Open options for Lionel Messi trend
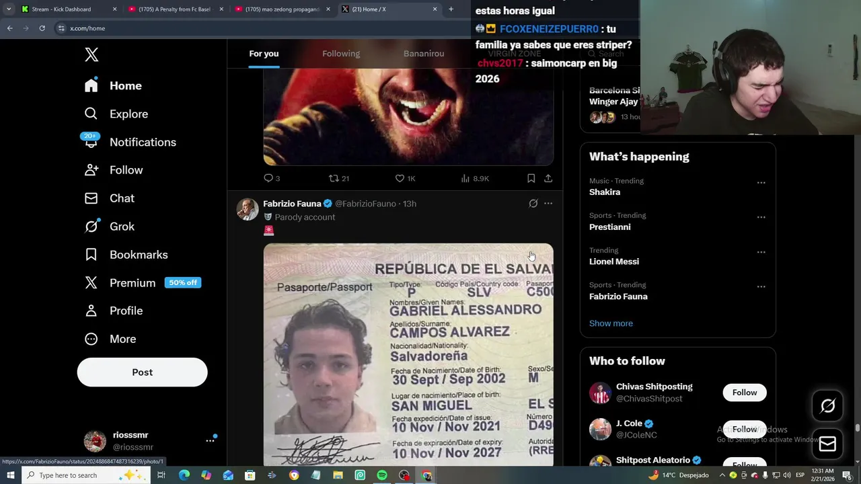This screenshot has width=861, height=484. pos(761,252)
